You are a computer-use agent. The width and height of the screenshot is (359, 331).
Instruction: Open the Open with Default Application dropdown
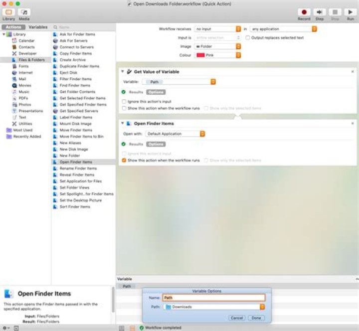point(175,134)
